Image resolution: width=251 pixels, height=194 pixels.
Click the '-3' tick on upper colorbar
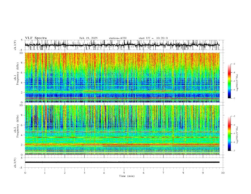(x=234, y=64)
